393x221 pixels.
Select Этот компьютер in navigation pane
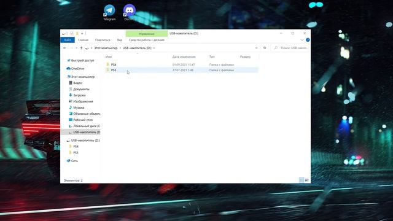tap(80, 77)
